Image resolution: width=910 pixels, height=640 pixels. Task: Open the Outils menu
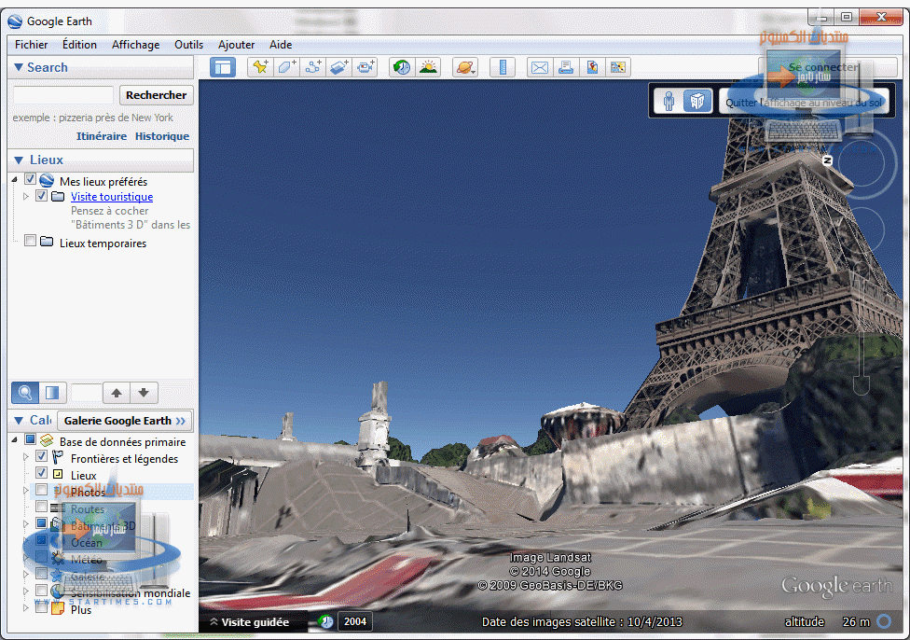(x=188, y=45)
